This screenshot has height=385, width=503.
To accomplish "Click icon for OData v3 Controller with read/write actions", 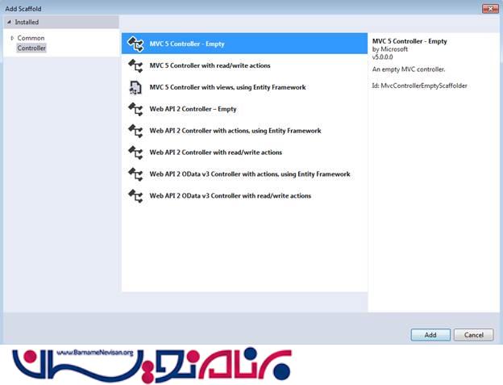I will 135,196.
